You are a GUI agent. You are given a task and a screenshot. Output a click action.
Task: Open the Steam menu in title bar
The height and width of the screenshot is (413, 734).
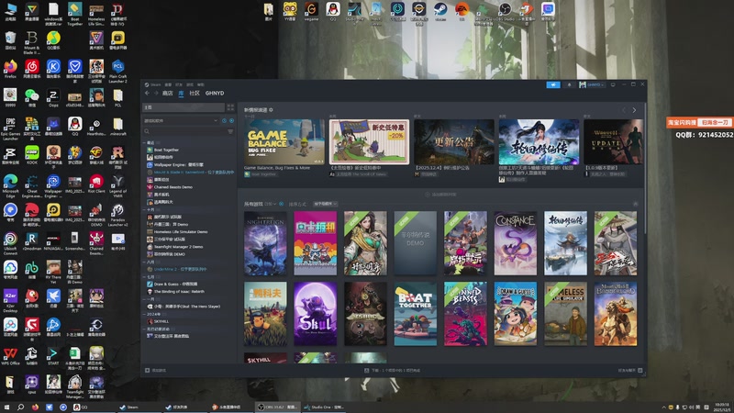point(153,84)
